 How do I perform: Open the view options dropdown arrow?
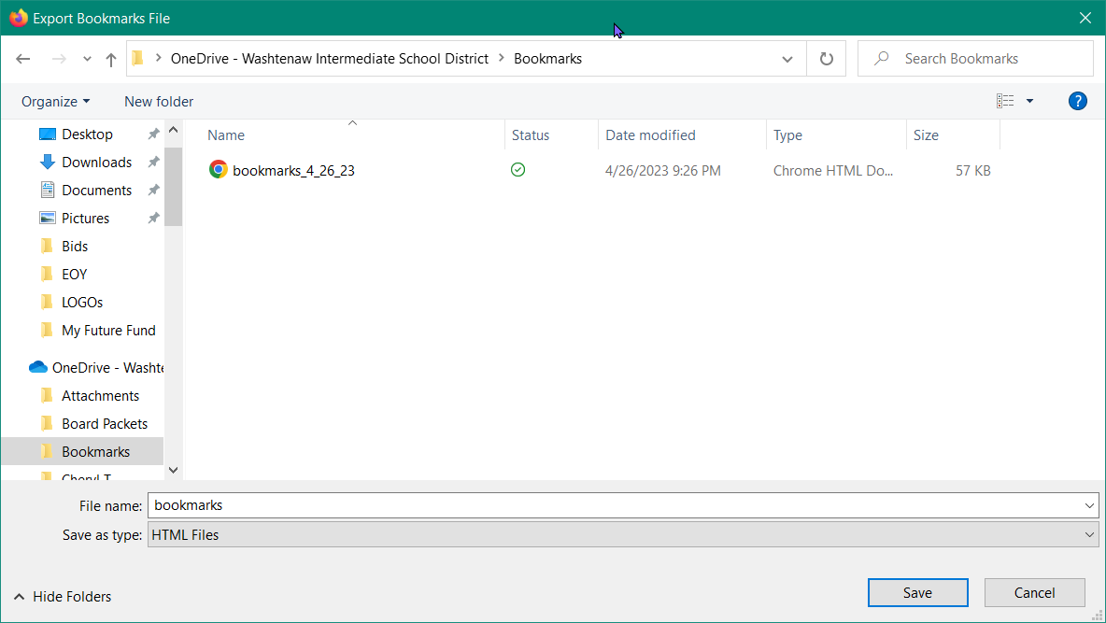1029,102
